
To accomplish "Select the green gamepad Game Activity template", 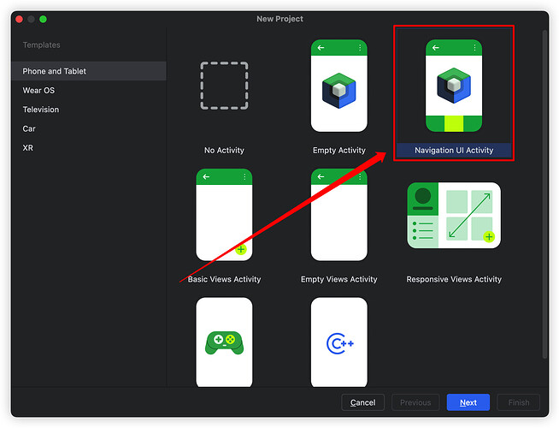I will pos(224,342).
